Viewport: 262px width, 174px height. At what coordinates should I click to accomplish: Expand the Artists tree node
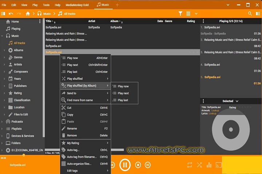pyautogui.click(x=4, y=65)
